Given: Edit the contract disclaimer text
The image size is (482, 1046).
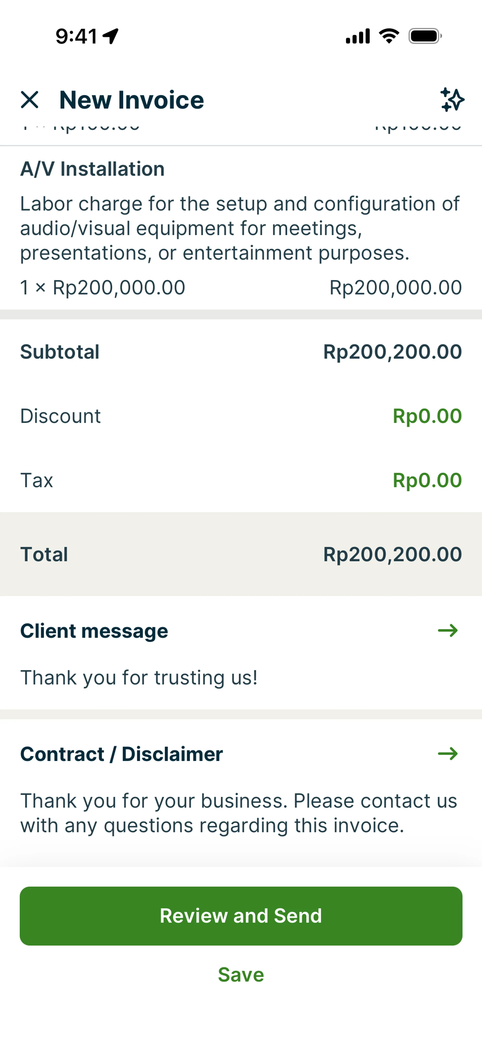Looking at the screenshot, I should pos(238,813).
